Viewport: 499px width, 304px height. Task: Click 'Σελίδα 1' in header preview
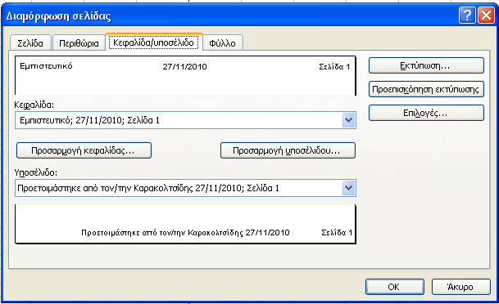click(334, 67)
